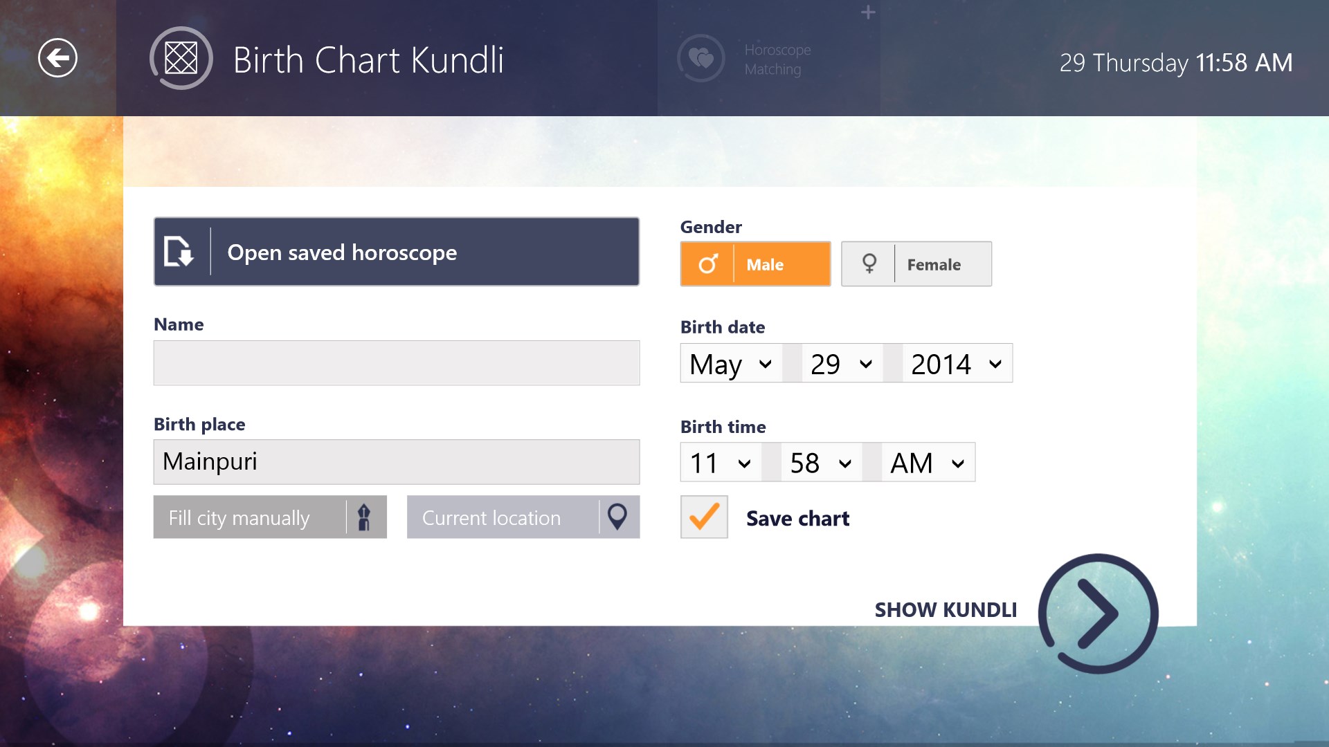This screenshot has width=1329, height=747.
Task: Click the pen icon on Fill city manually
Action: [364, 517]
